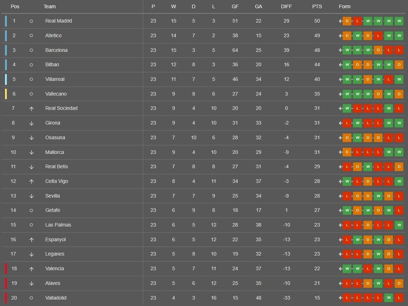Click the DIFF column header
The width and height of the screenshot is (408, 306).
pyautogui.click(x=286, y=7)
